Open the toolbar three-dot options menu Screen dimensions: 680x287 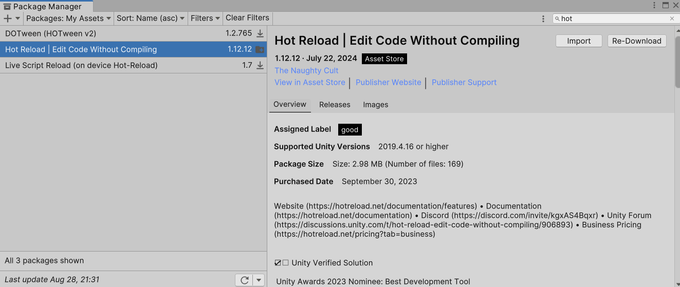click(x=543, y=18)
